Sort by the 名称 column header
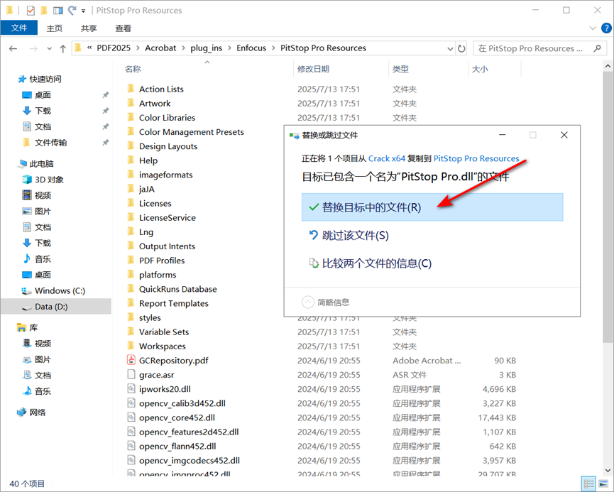The image size is (614, 492). (133, 69)
